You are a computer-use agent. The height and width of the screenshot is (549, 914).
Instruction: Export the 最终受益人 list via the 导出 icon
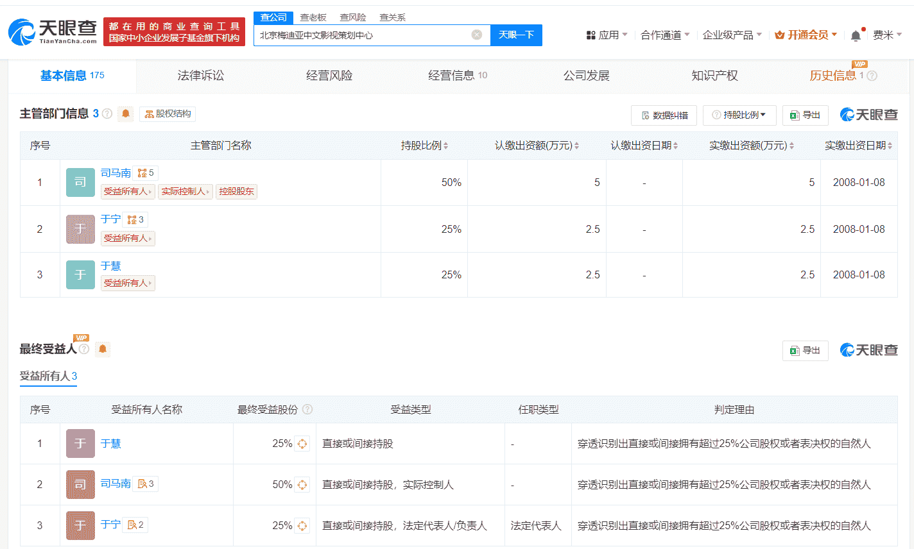[805, 350]
